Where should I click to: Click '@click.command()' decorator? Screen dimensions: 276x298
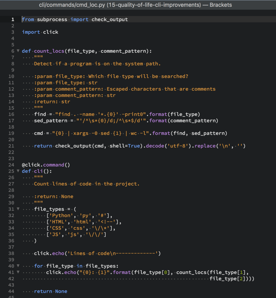click(x=46, y=165)
